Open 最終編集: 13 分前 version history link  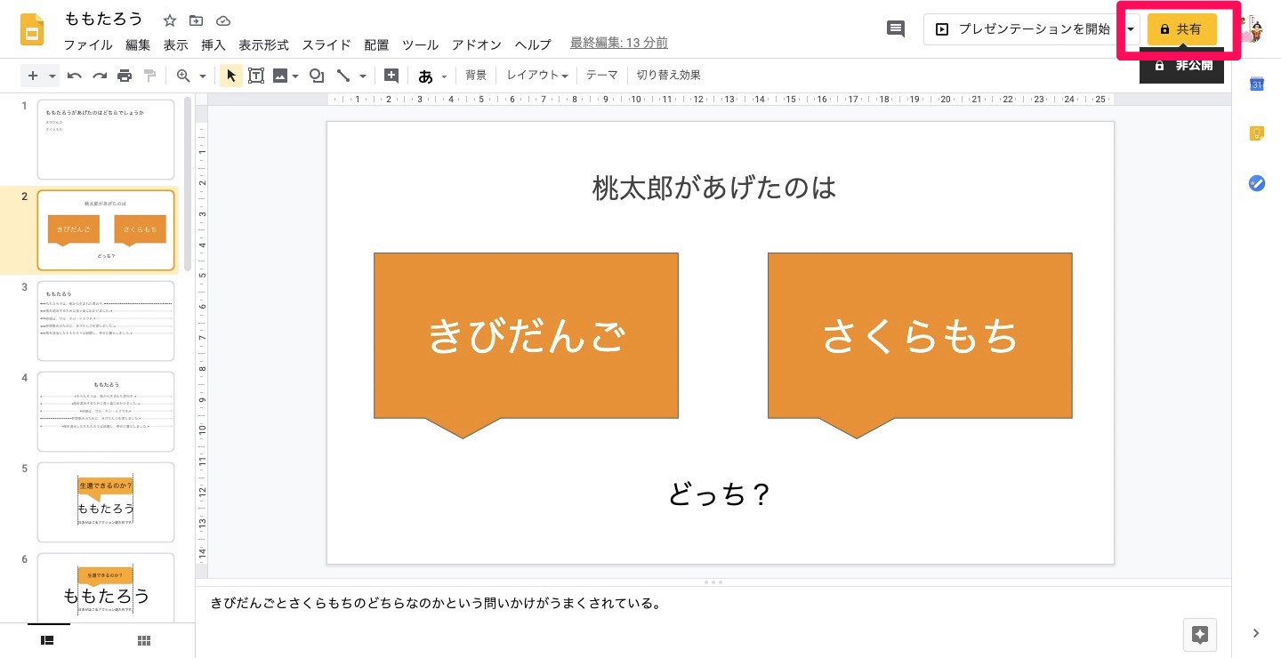point(619,43)
